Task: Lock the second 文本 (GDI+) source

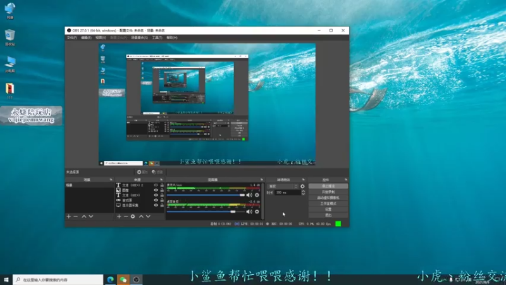Action: 162,195
